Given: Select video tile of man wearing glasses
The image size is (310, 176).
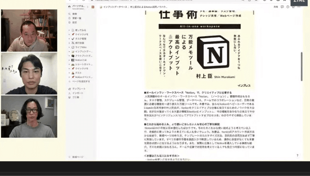Looking at the screenshot, I should (x=29, y=117).
